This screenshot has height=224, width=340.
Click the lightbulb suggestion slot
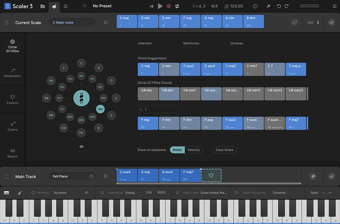tap(211, 175)
